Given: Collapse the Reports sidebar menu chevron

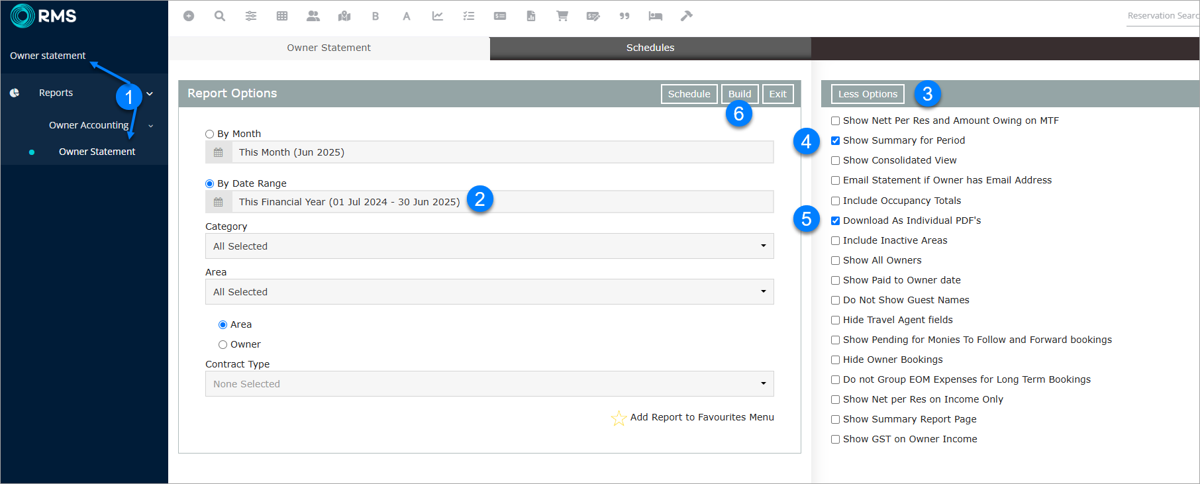Looking at the screenshot, I should (x=150, y=93).
